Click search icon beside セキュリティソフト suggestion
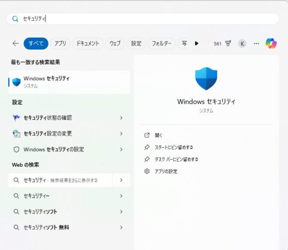The width and height of the screenshot is (288, 250). pos(16,212)
